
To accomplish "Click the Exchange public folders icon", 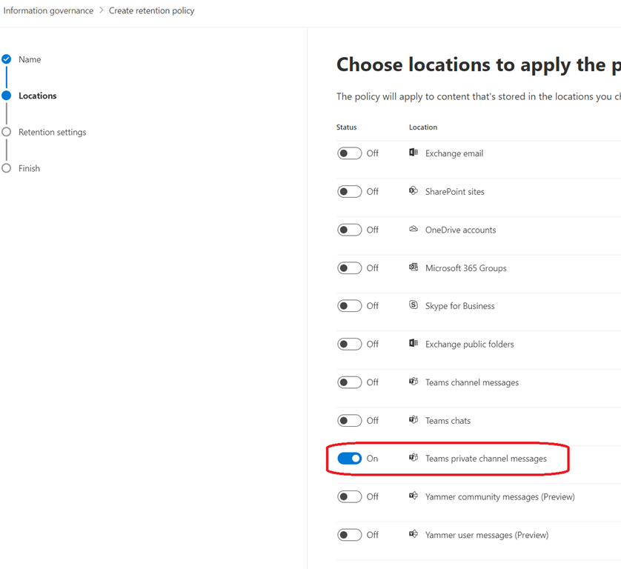I will [414, 344].
